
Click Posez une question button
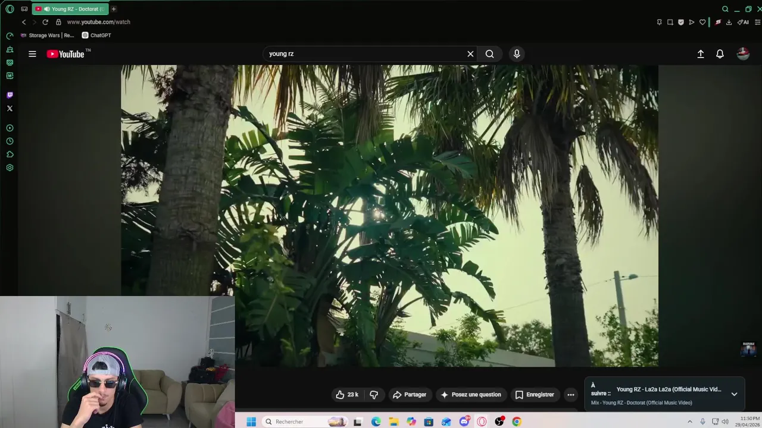[470, 395]
